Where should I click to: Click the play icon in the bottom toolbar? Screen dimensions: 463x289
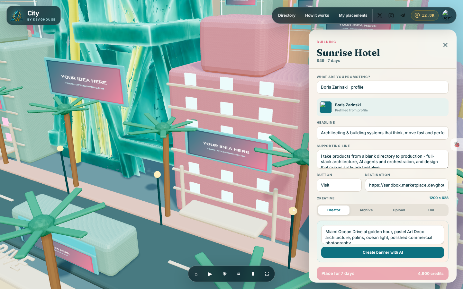point(210,274)
